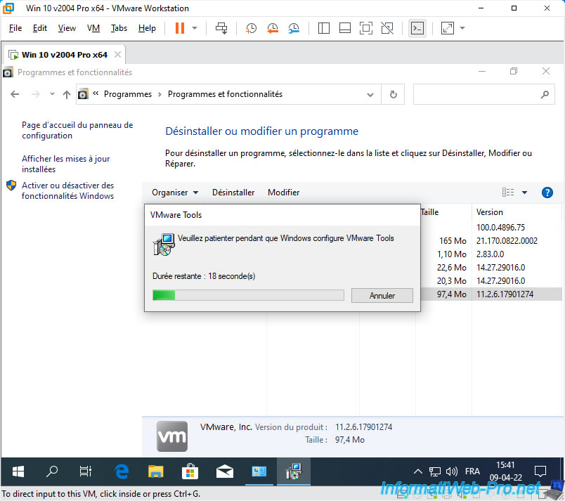Click the forward navigation arrow
The width and height of the screenshot is (565, 501).
click(35, 94)
